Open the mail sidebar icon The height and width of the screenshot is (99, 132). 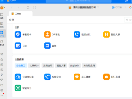pyautogui.click(x=2, y=85)
